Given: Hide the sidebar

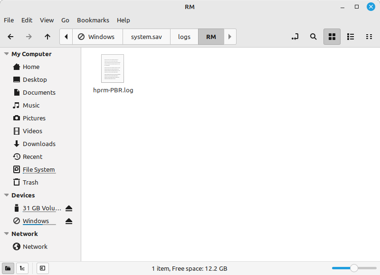Looking at the screenshot, I should coord(43,268).
